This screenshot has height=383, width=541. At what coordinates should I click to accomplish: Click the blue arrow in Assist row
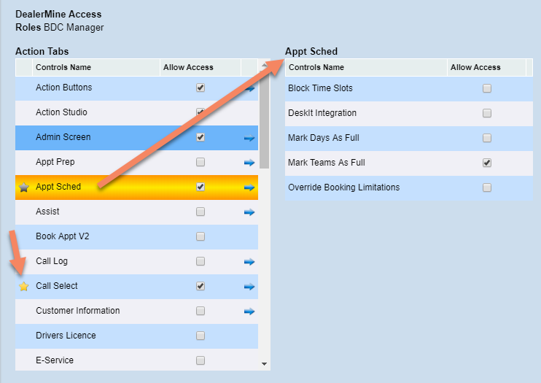pos(249,212)
